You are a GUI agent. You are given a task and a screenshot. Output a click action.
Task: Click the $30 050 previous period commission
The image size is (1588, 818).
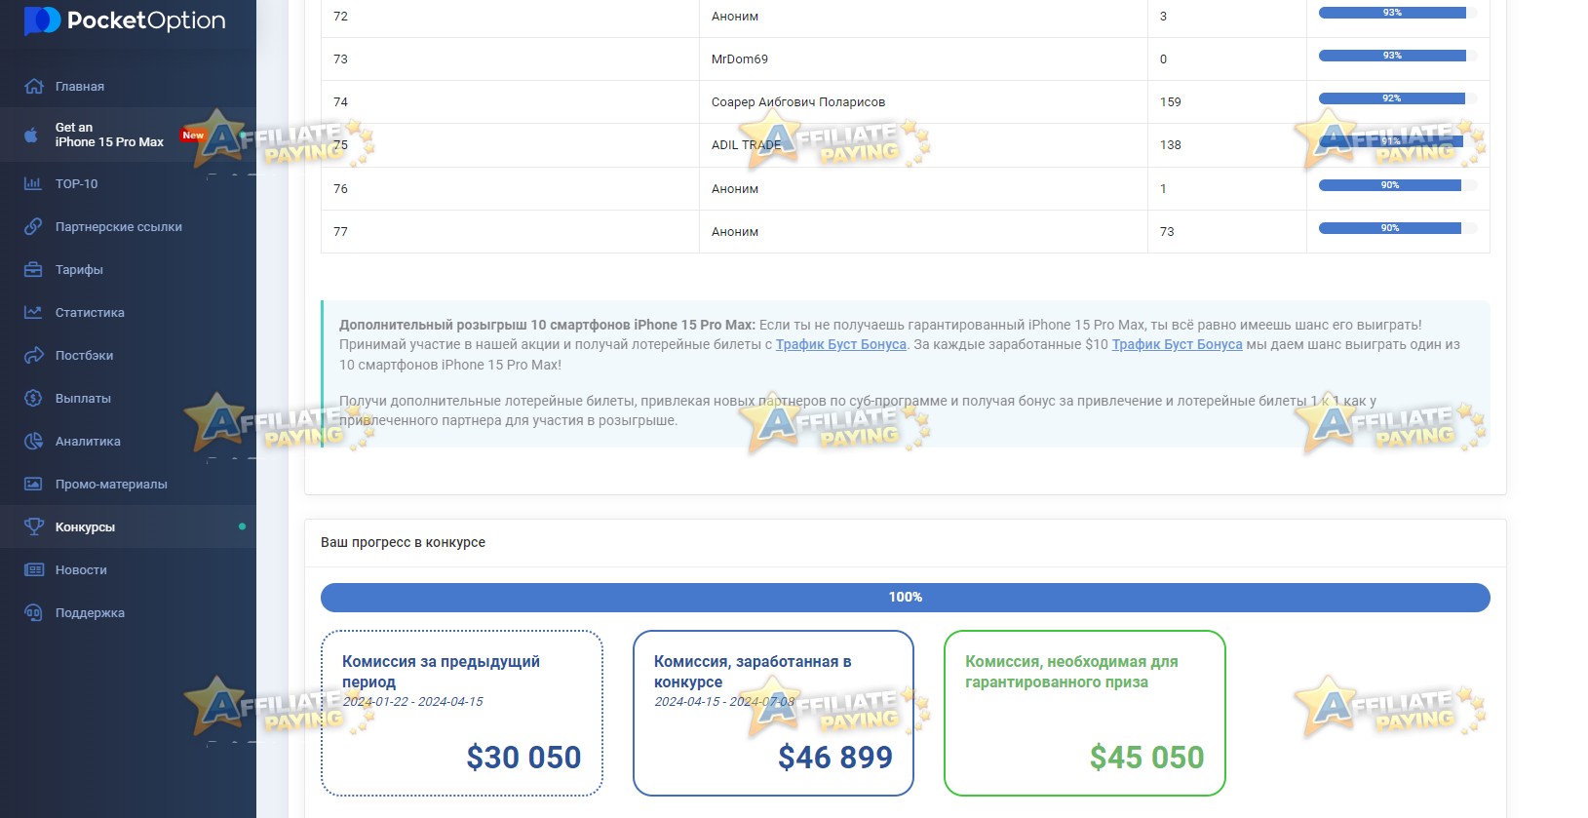(523, 757)
